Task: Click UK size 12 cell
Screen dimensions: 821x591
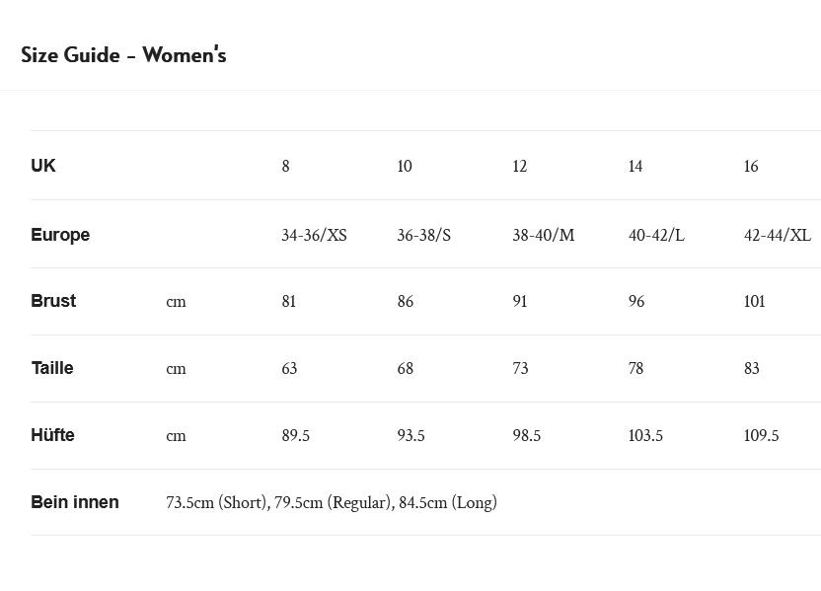Action: [x=520, y=167]
